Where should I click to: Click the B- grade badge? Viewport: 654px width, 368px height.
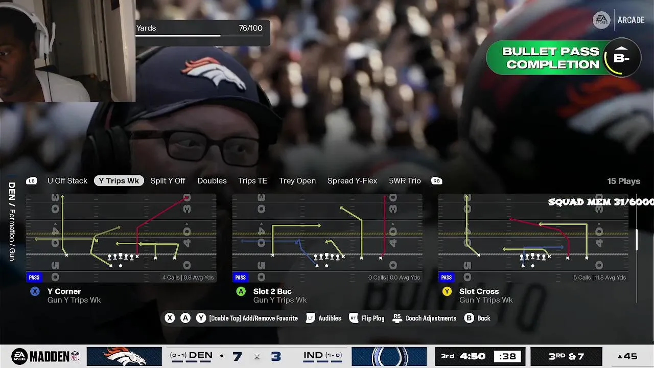tap(621, 58)
